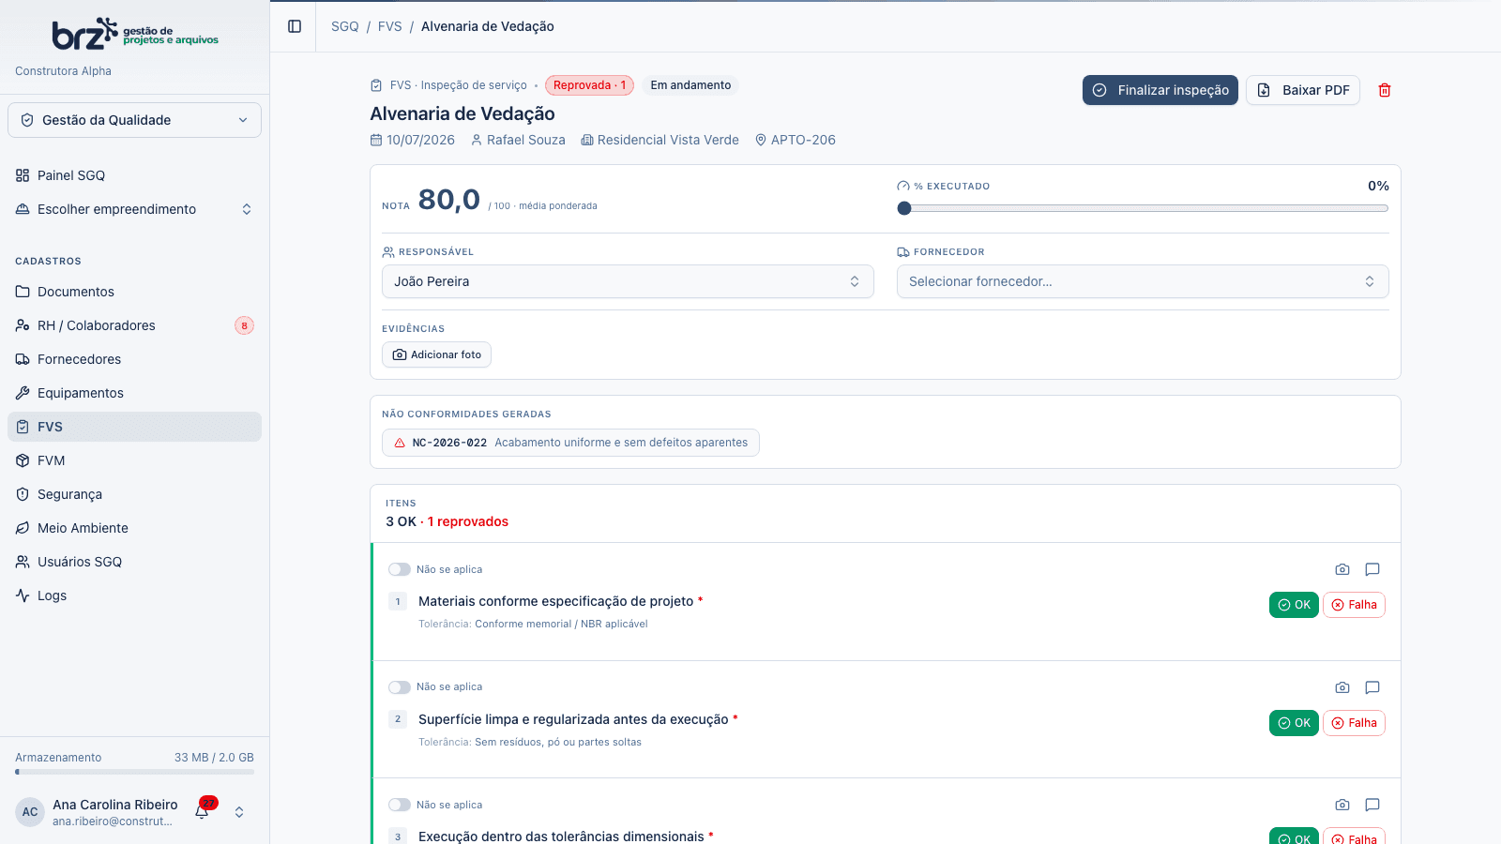
Task: Click the % Executado slider handle
Action: (904, 208)
